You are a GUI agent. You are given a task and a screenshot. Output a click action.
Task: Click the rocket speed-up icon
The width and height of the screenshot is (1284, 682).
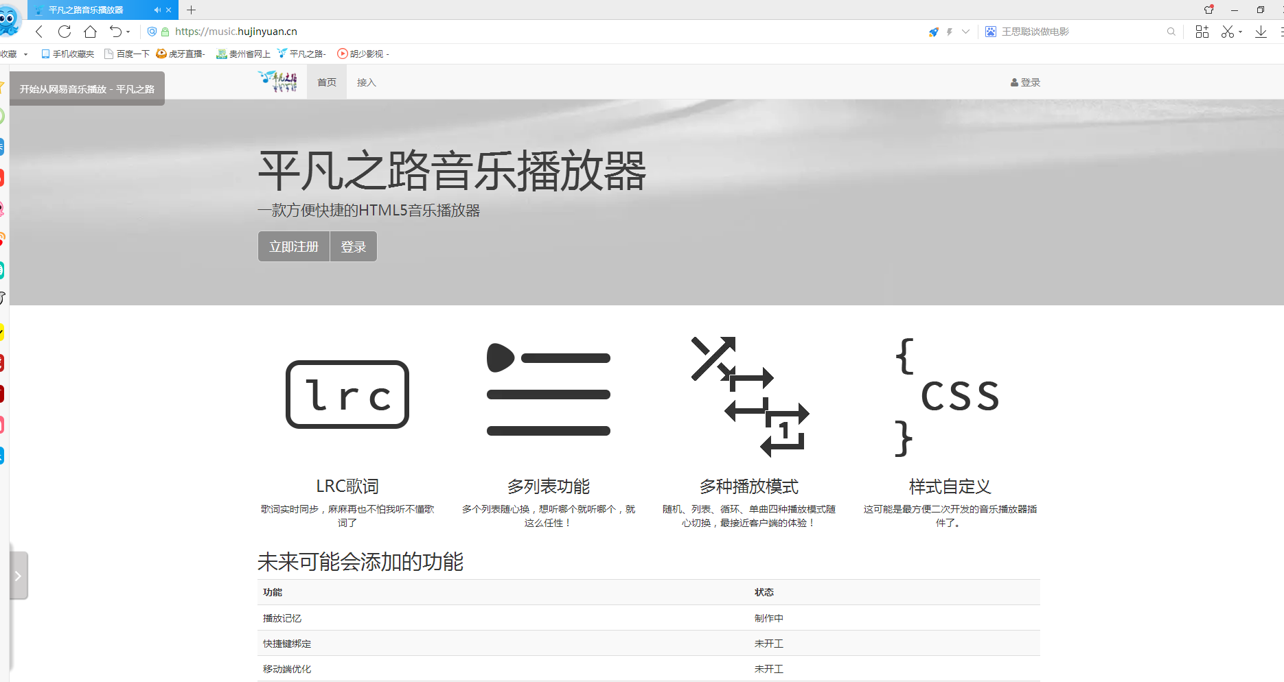point(933,32)
